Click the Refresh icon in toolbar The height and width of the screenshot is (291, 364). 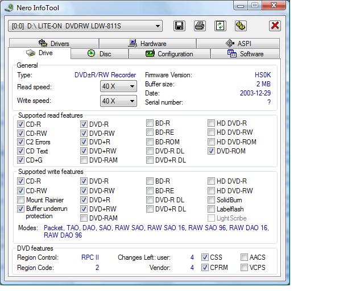coord(220,26)
